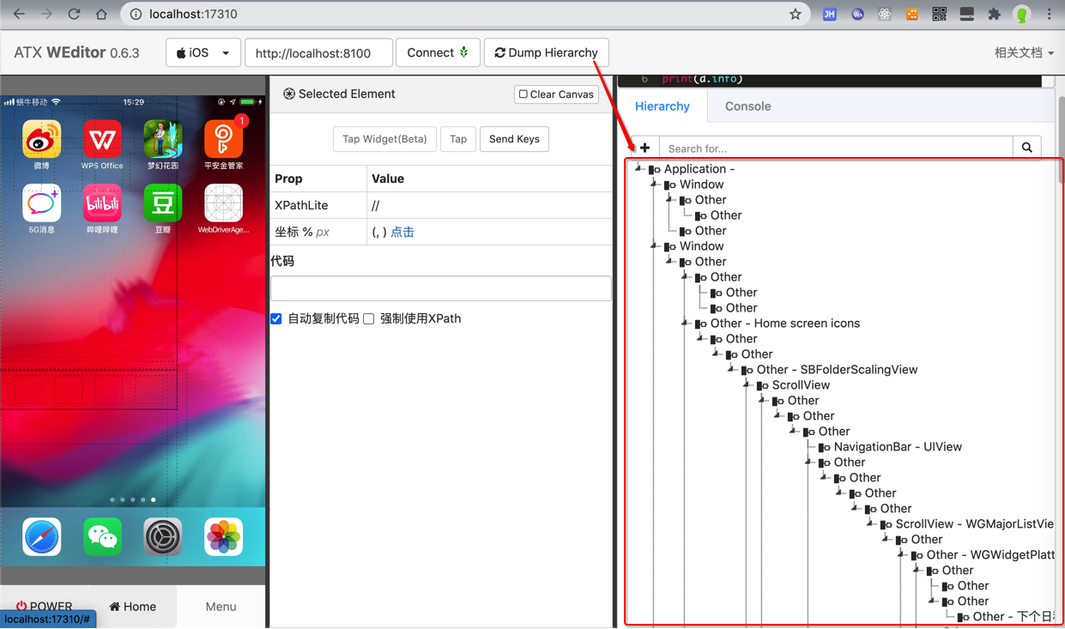Open WPS Office app on phone screen
Viewport: 1065px width, 629px height.
point(102,139)
